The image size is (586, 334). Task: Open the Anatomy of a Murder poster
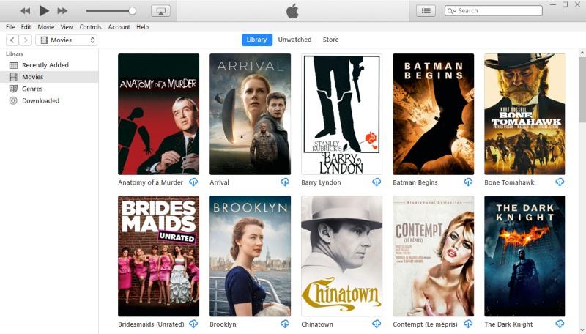click(x=158, y=114)
